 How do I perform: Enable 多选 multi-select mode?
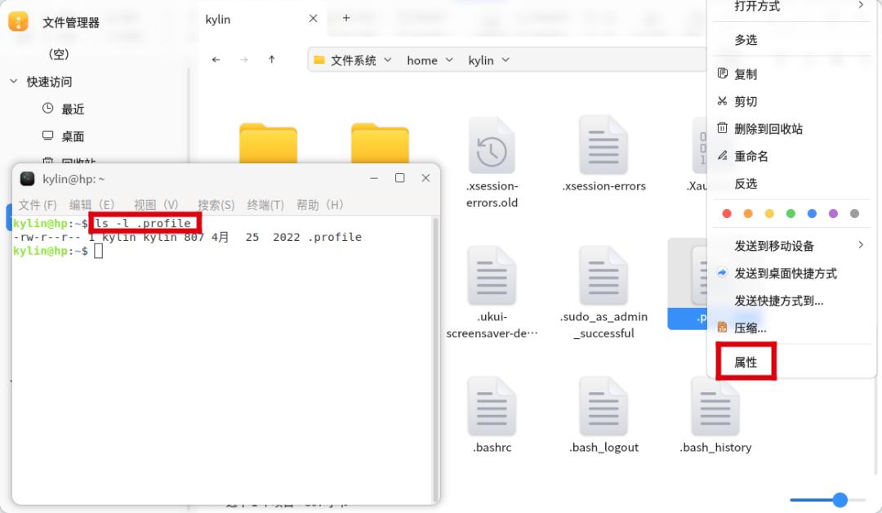(x=746, y=39)
